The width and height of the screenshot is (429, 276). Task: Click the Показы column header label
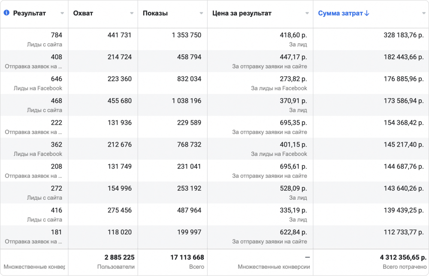pyautogui.click(x=155, y=13)
